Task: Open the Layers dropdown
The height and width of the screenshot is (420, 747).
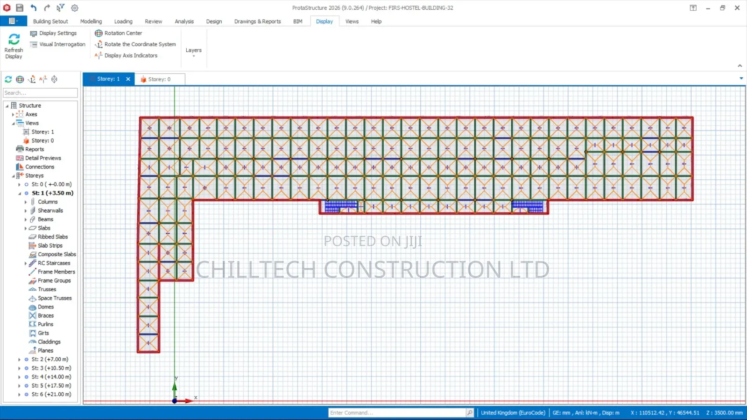Action: [194, 52]
